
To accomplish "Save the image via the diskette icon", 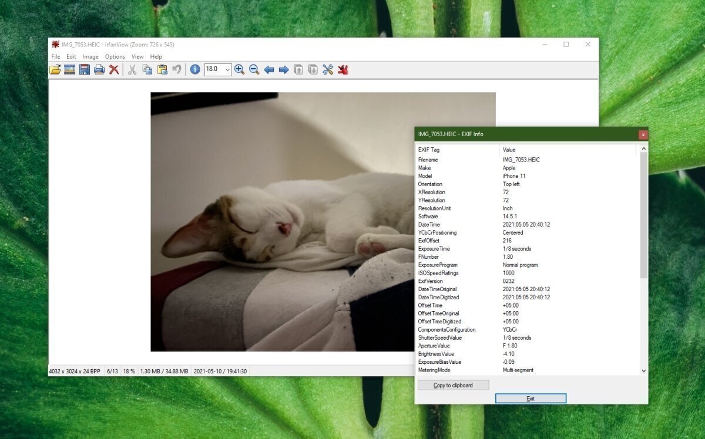I will coord(84,69).
